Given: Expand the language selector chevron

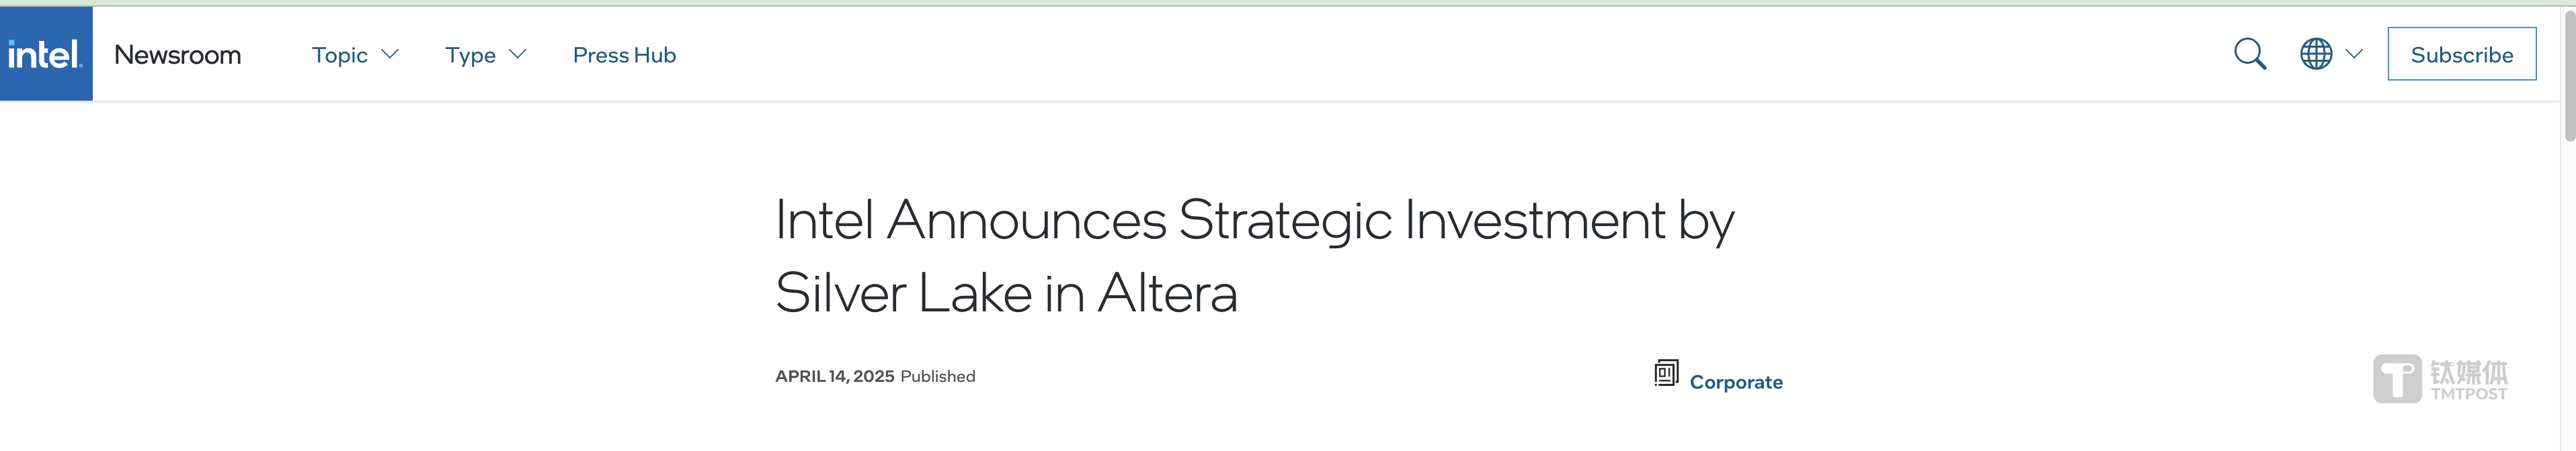Looking at the screenshot, I should tap(2354, 54).
